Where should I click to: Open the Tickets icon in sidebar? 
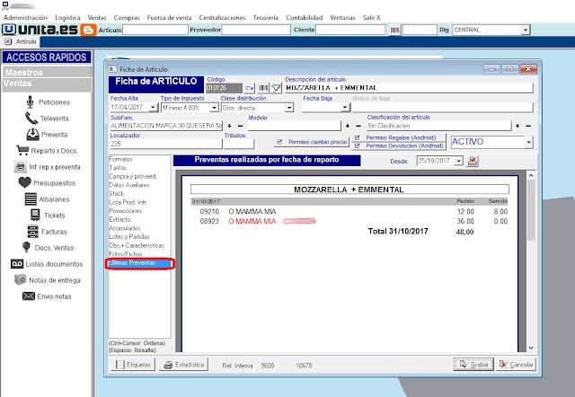(34, 215)
